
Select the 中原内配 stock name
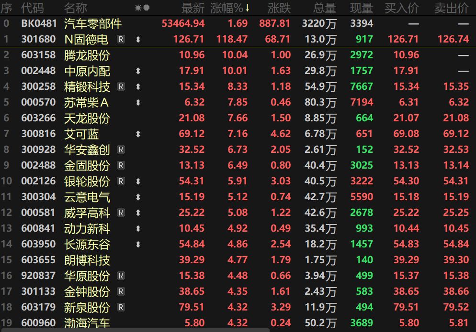(87, 71)
